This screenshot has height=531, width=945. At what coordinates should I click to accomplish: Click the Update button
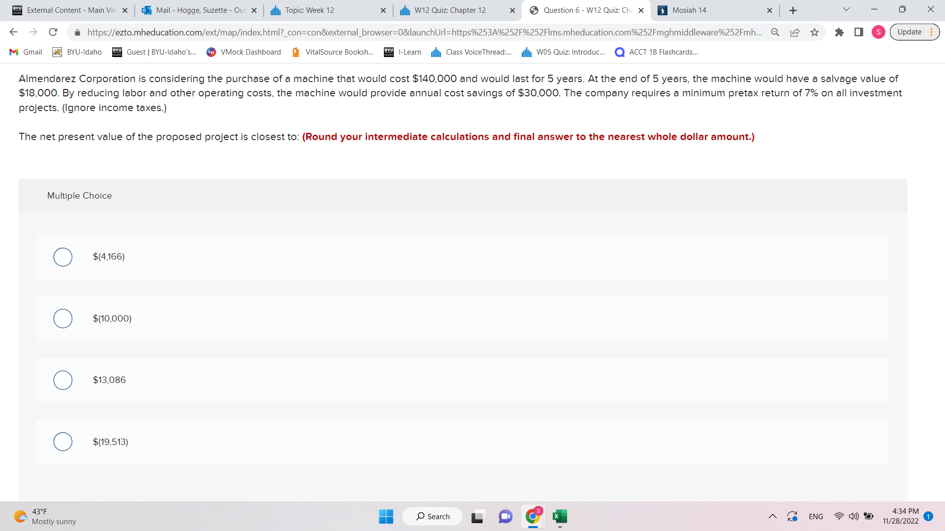pos(910,31)
